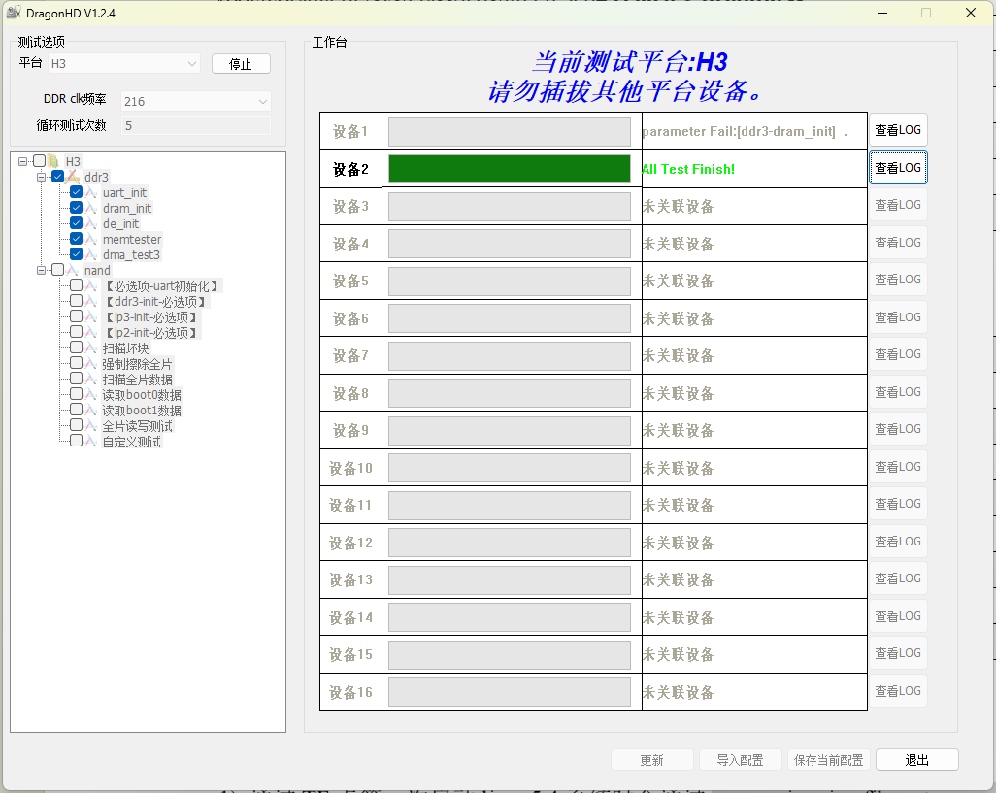Viewport: 996px width, 793px height.
Task: Click icon beside 【必选项-uart初始化】
Action: point(91,285)
